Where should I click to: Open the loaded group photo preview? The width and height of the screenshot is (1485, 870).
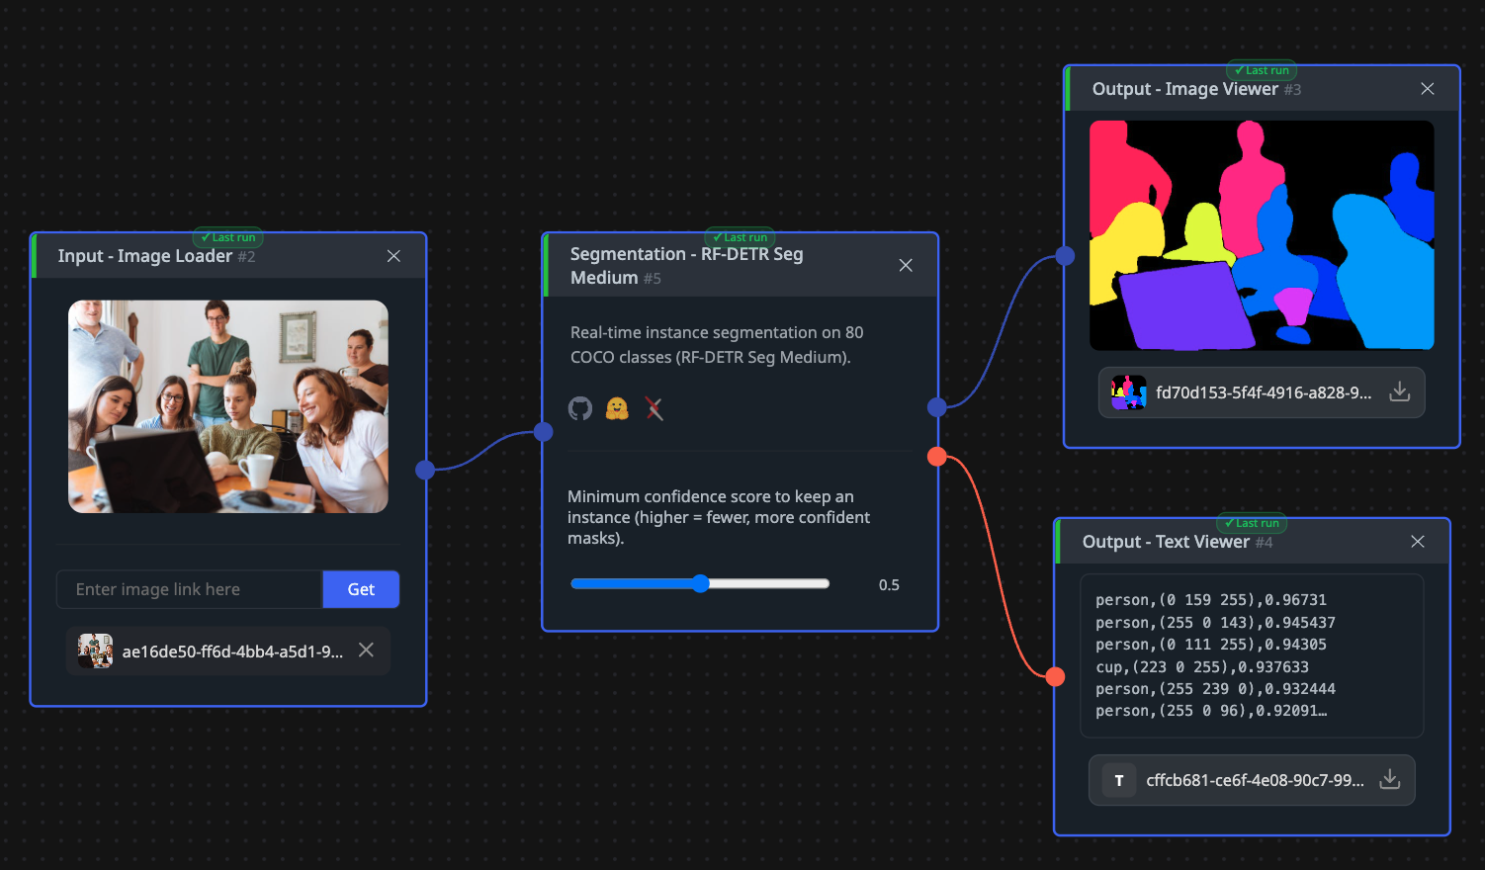point(228,406)
